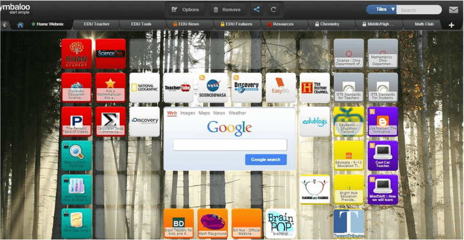Open the Tiles search dropdown
Image resolution: width=464 pixels, height=240 pixels.
(x=381, y=9)
